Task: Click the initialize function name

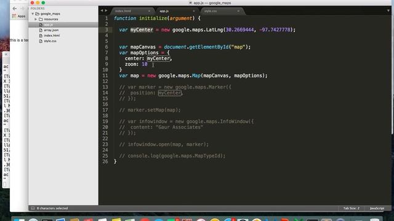Action: tap(153, 18)
